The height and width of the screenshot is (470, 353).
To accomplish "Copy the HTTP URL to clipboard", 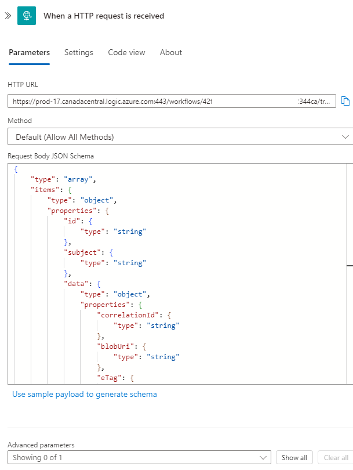I will 345,101.
